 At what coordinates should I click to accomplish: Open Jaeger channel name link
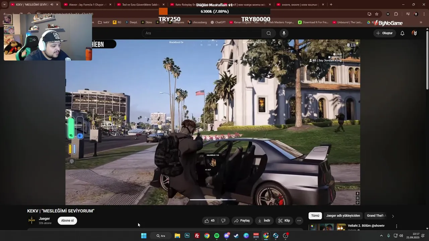44,219
